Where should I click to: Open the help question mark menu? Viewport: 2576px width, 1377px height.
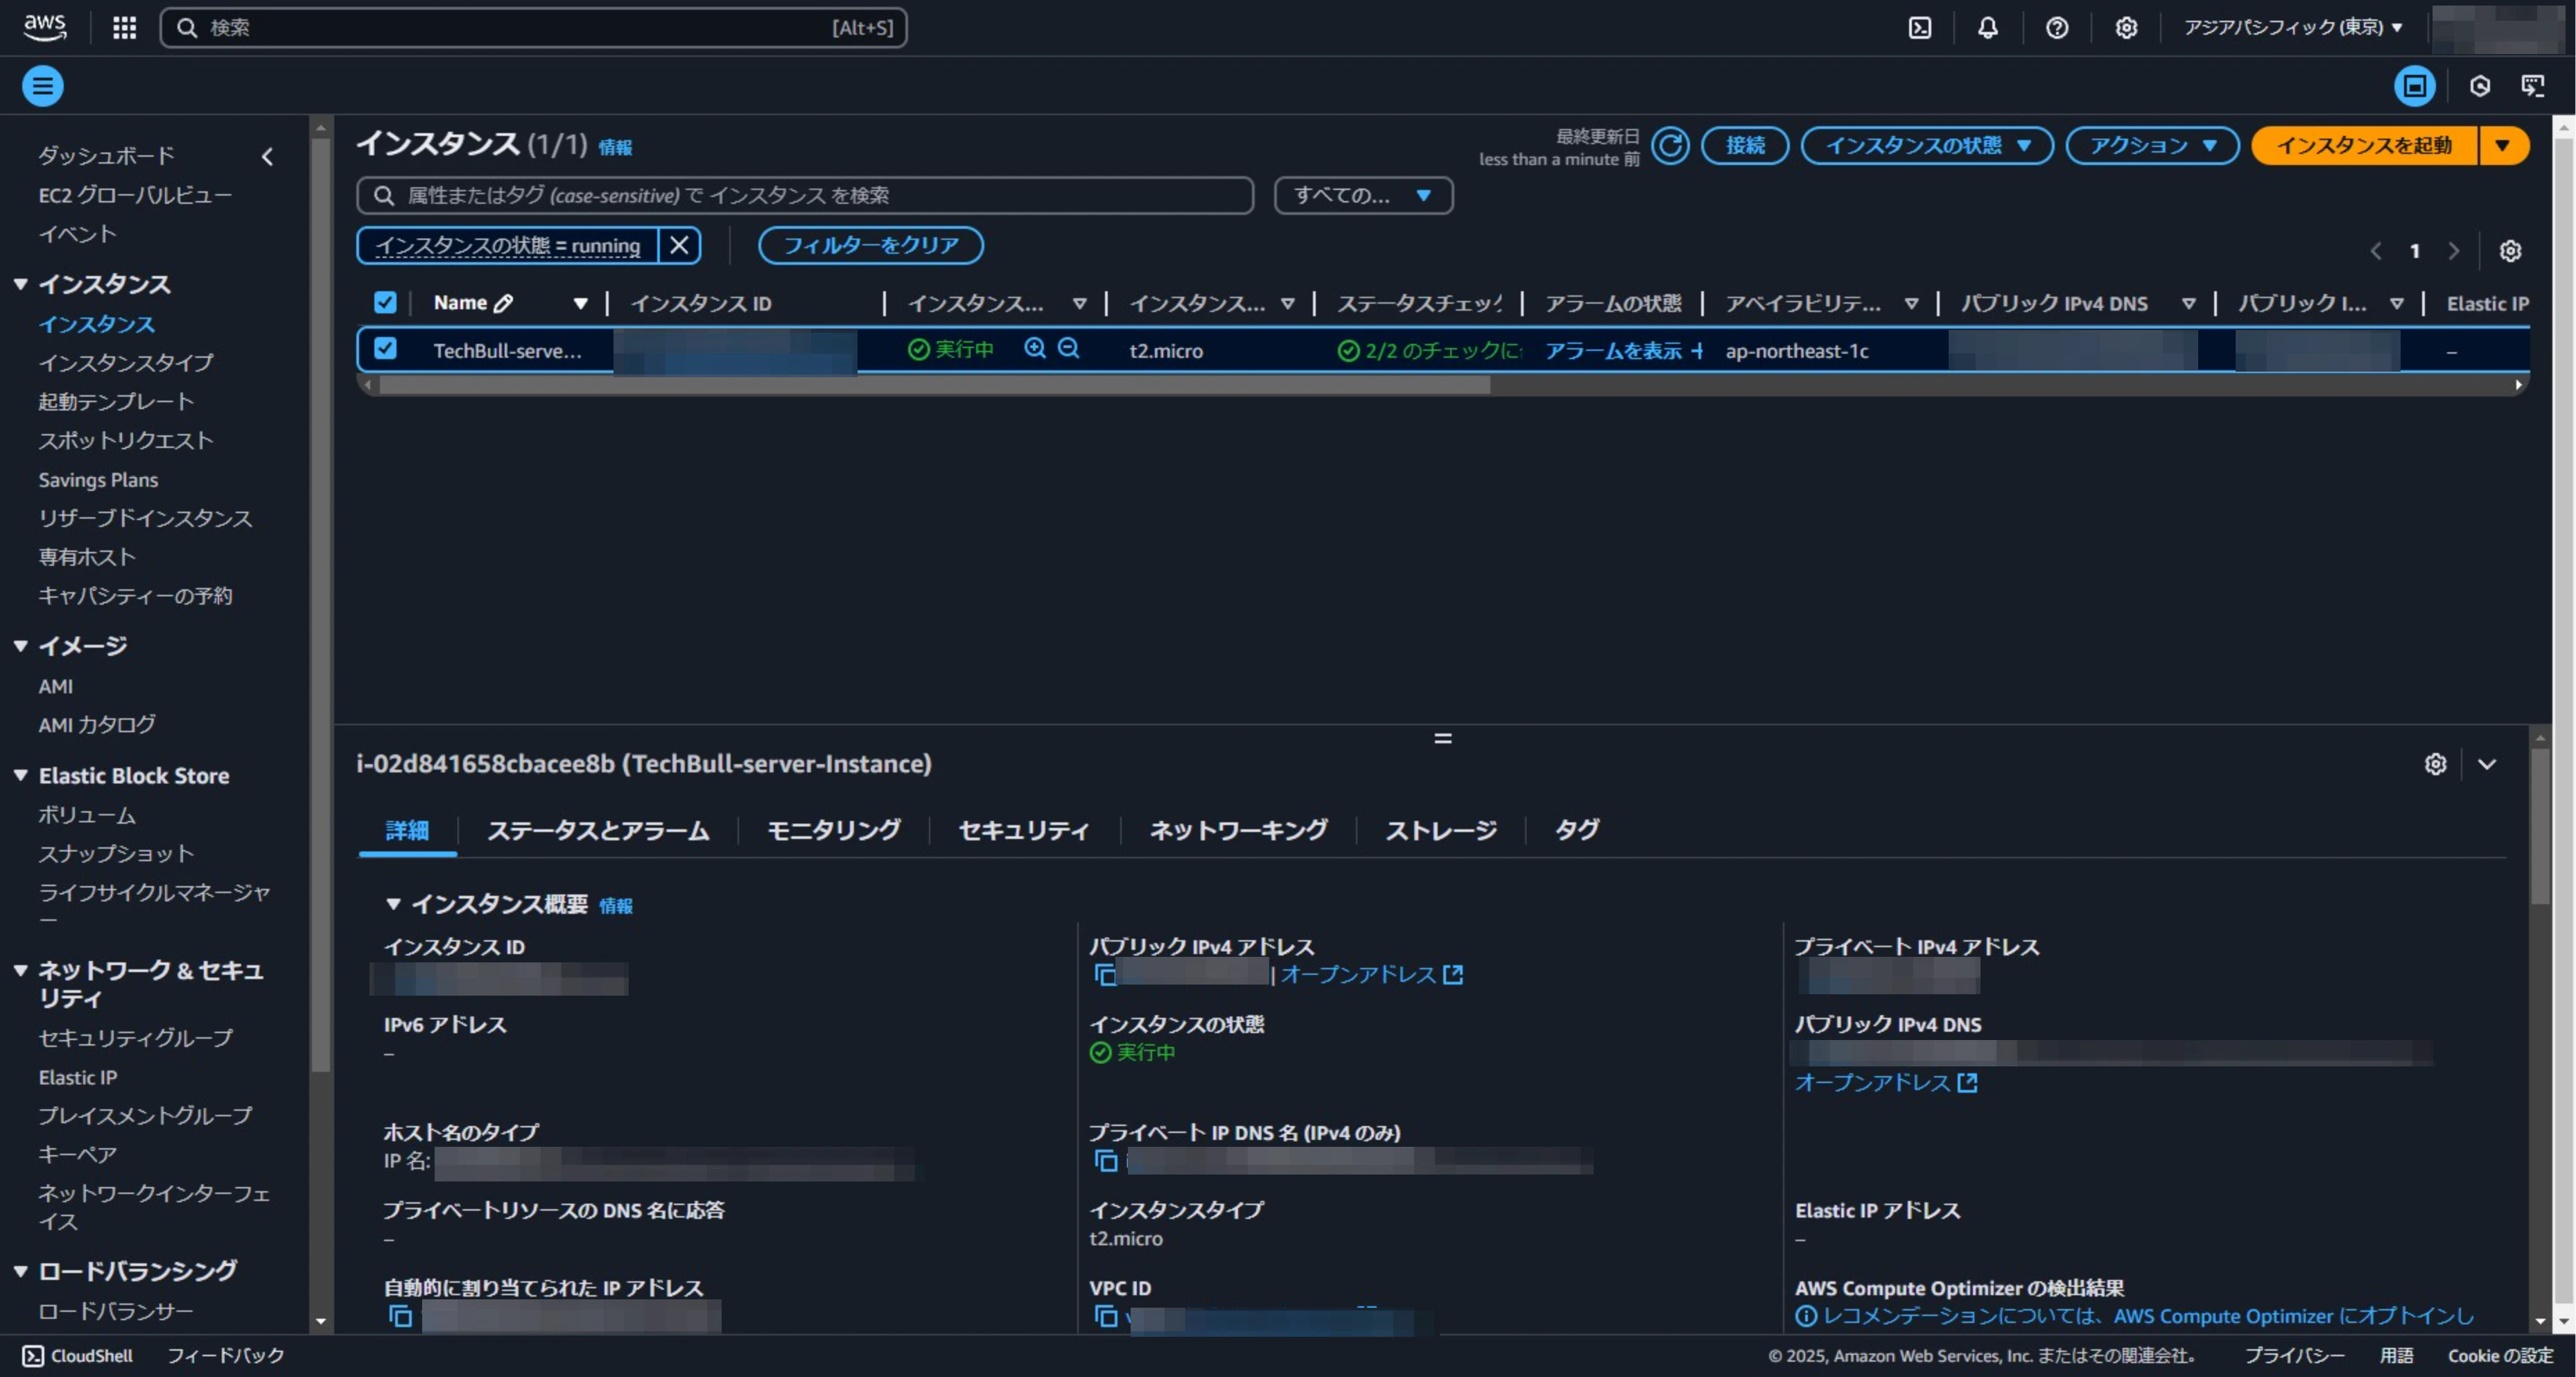2057,28
